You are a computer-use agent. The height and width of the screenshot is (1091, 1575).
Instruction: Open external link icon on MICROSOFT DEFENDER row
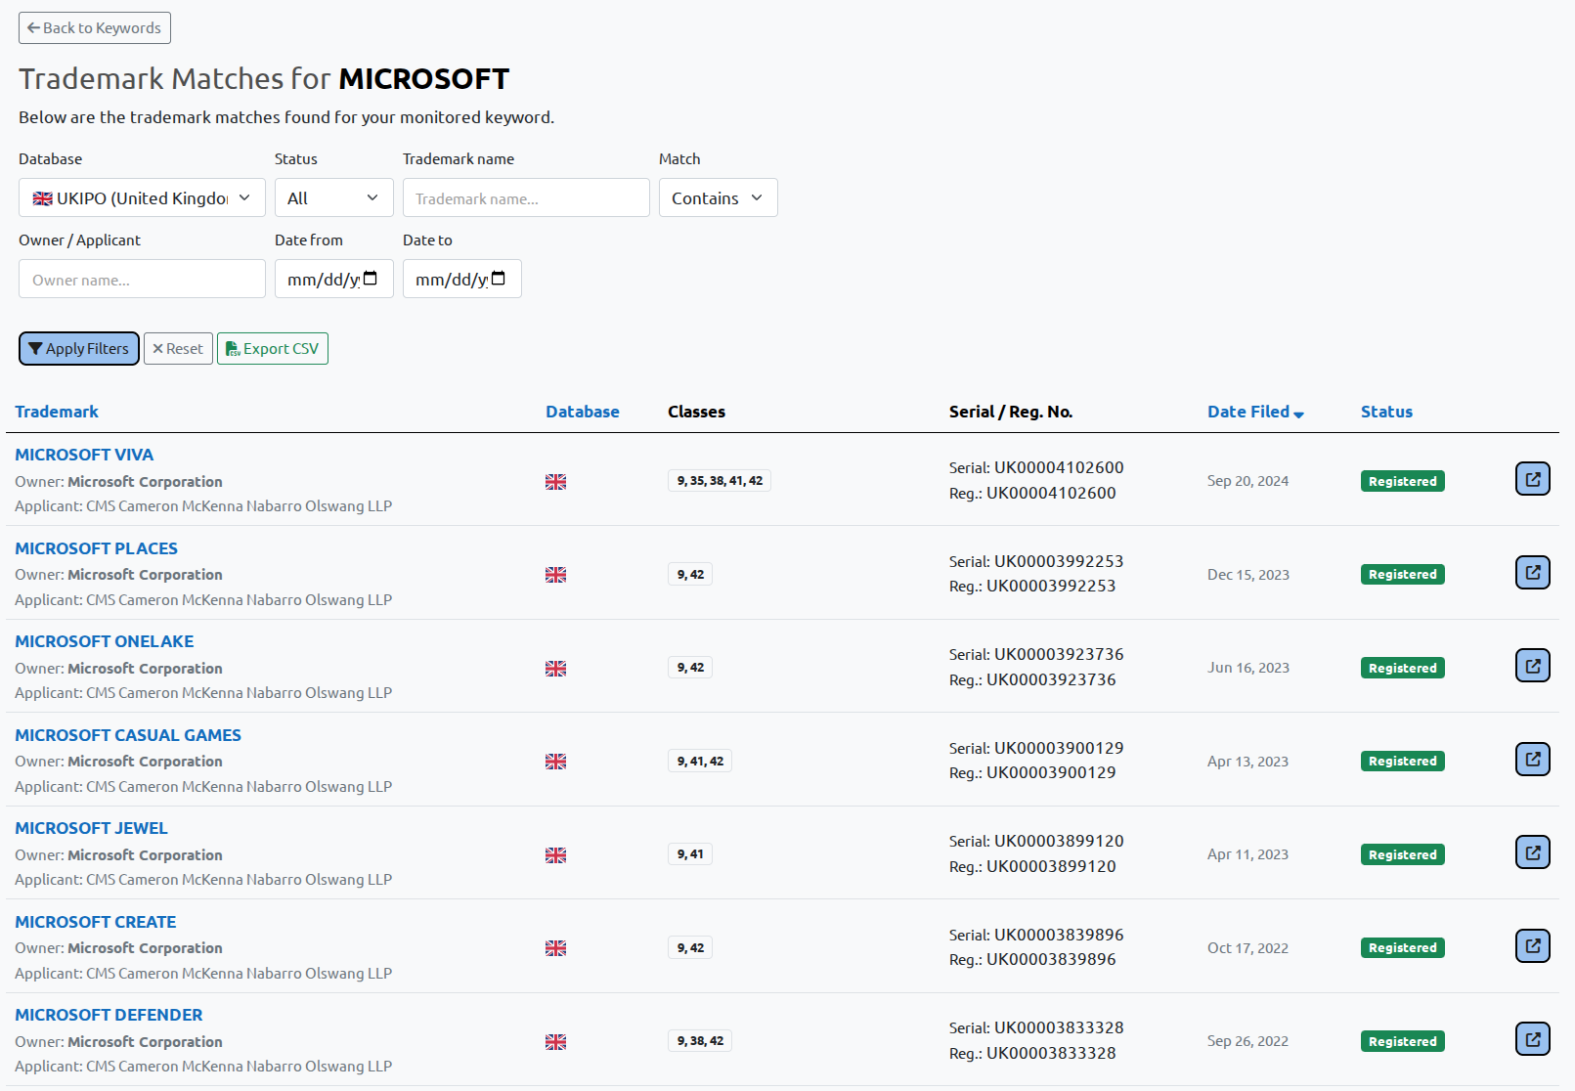(x=1532, y=1038)
